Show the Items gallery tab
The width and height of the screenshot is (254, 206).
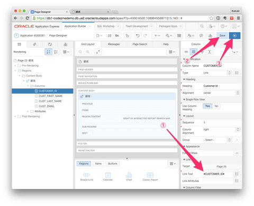coord(98,164)
